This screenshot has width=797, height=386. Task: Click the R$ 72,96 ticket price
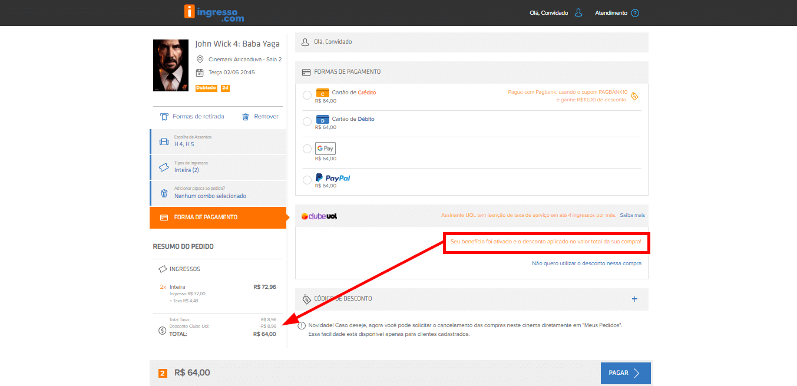(264, 287)
